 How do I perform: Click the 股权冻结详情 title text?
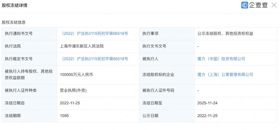[14, 5]
